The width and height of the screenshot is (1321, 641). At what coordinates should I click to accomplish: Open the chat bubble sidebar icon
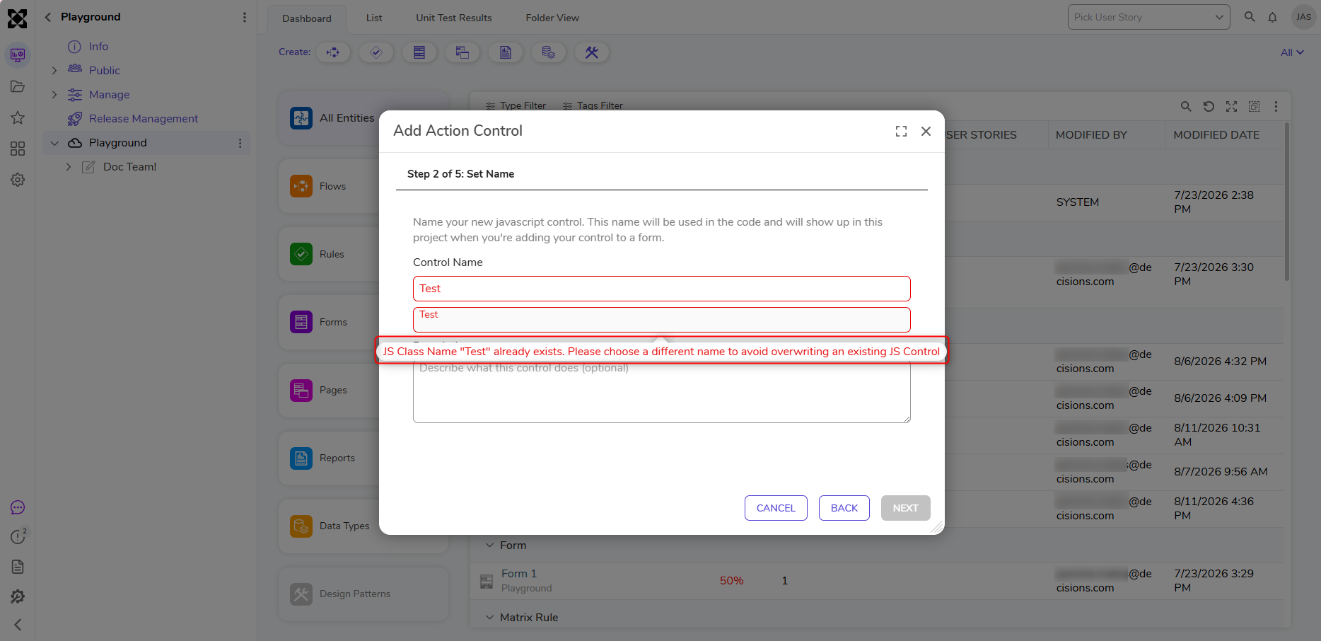click(18, 507)
